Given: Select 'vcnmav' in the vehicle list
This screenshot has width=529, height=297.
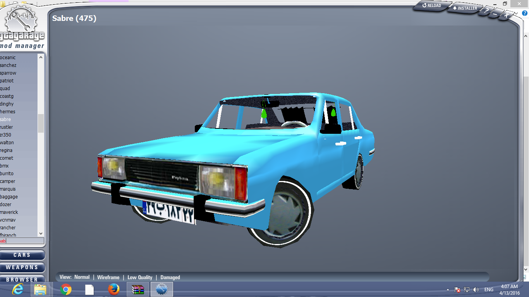Looking at the screenshot, I should click(8, 220).
